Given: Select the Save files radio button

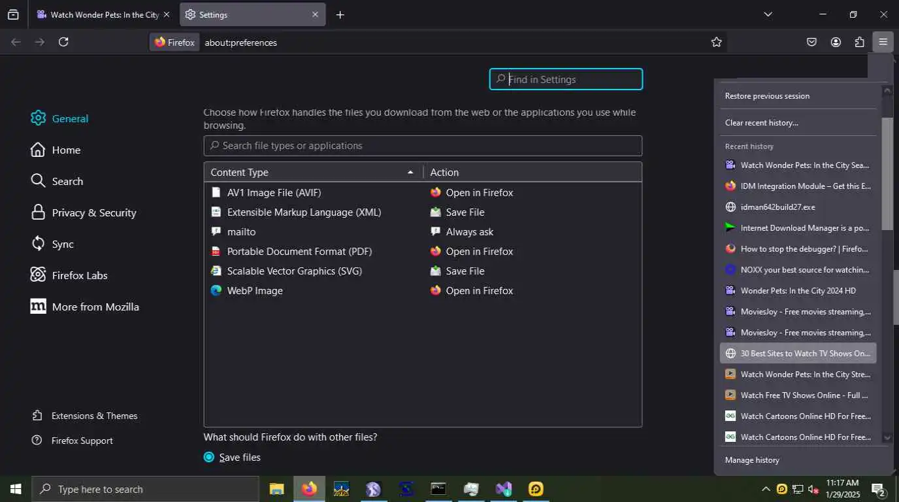Looking at the screenshot, I should coord(209,457).
